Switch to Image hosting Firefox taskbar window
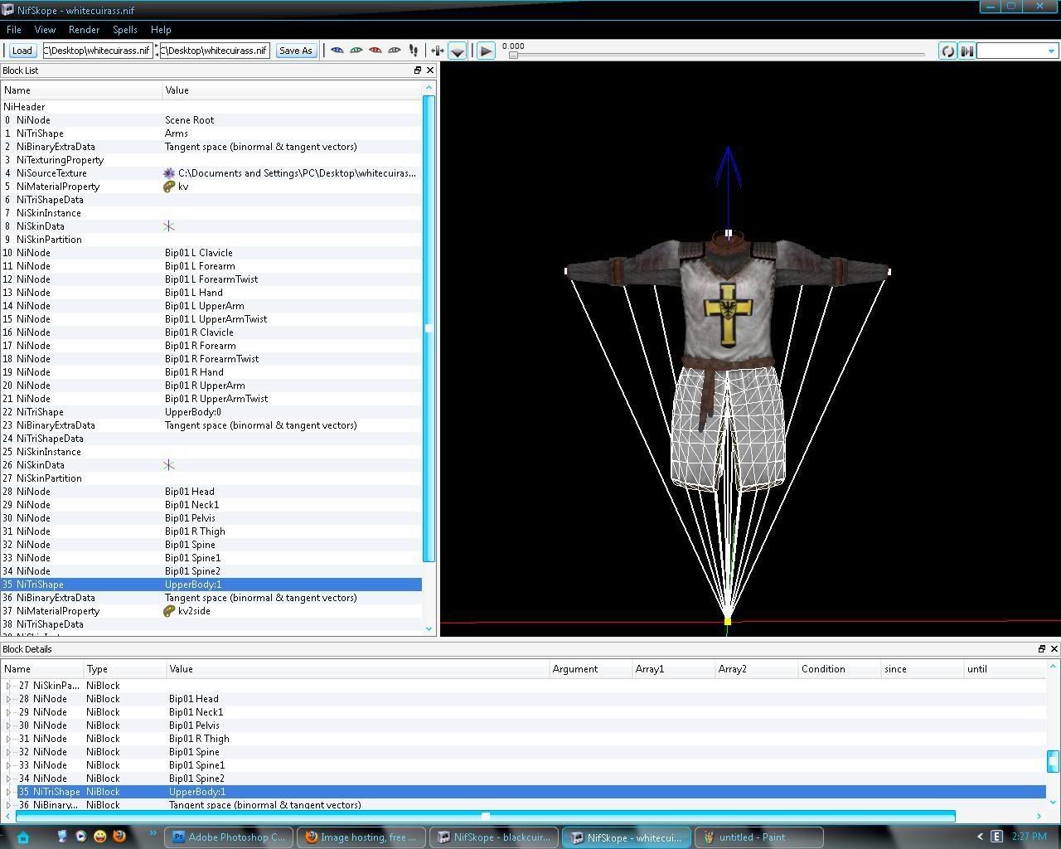 point(361,837)
